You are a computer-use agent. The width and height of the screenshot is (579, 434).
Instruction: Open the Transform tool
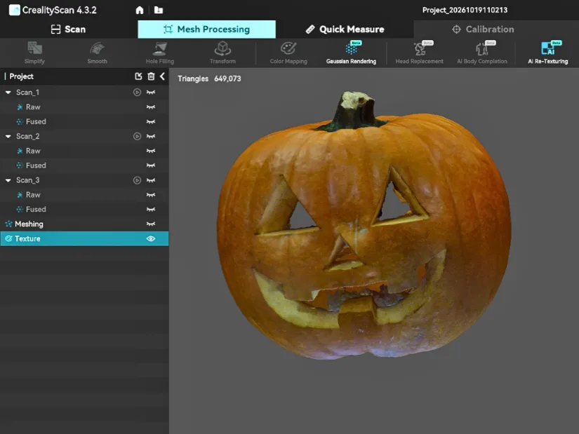coord(222,53)
